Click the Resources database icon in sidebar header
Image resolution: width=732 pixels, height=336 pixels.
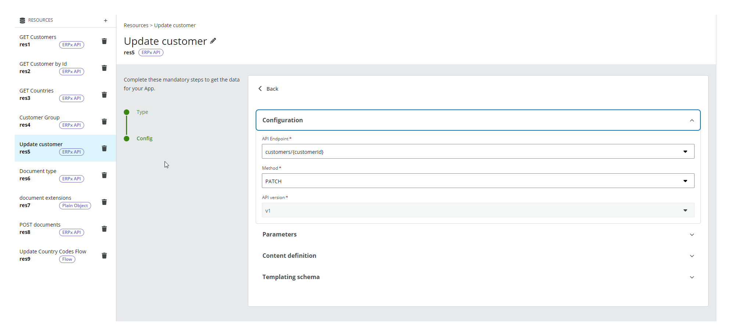(22, 20)
